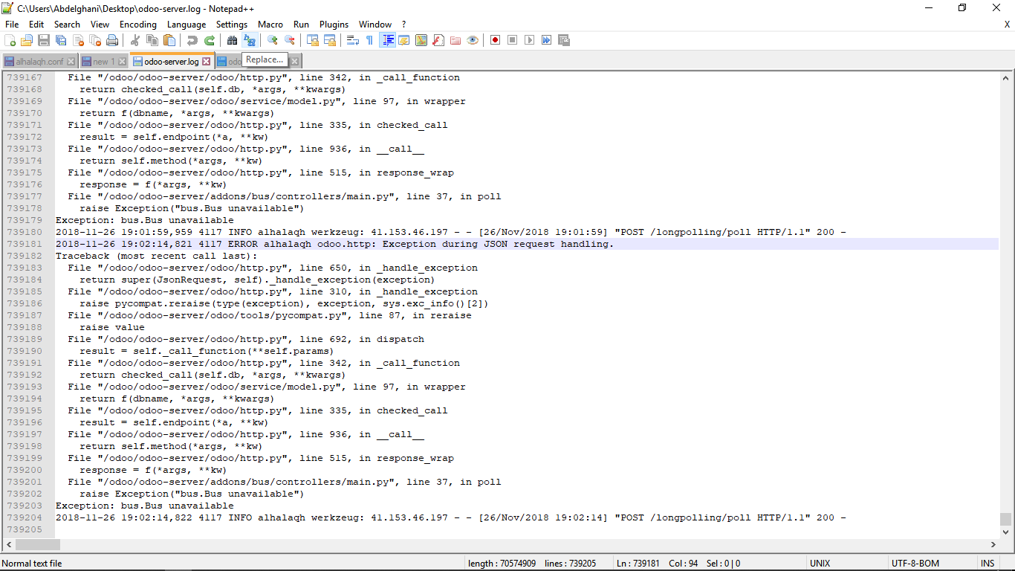Open the user defined language dialog icon
The image size is (1015, 571).
(x=403, y=40)
